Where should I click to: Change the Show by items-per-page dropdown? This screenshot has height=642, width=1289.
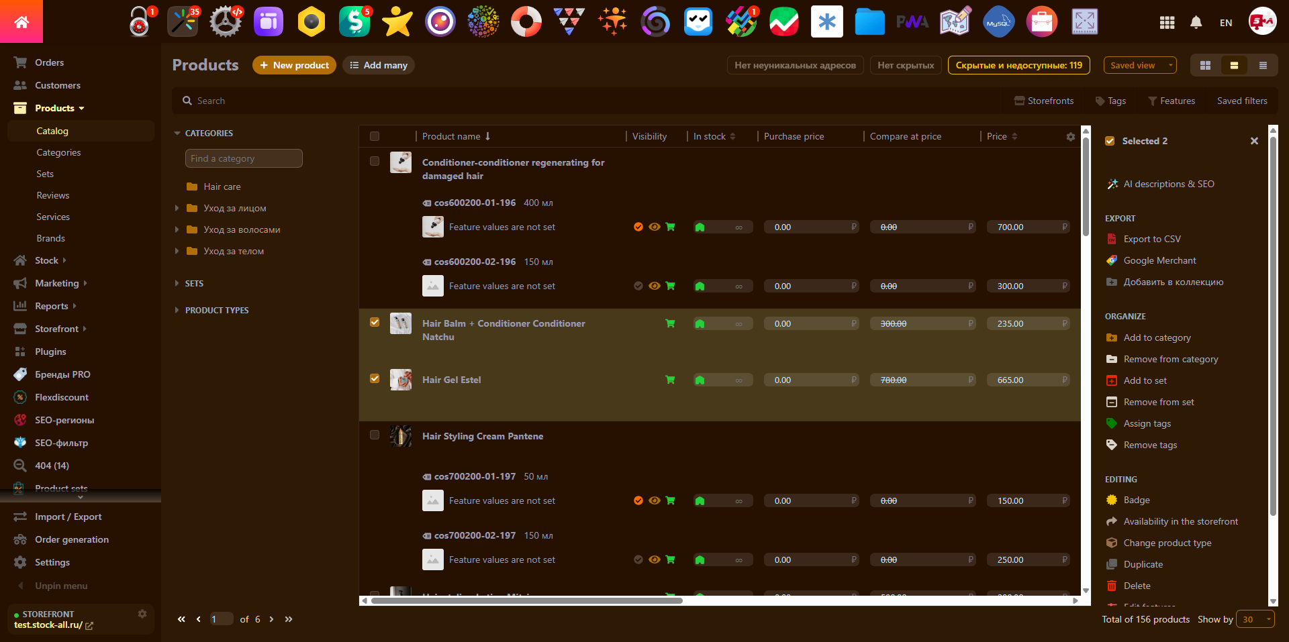pos(1255,619)
